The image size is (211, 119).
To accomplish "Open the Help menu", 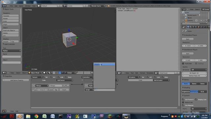I will (x=34, y=6).
